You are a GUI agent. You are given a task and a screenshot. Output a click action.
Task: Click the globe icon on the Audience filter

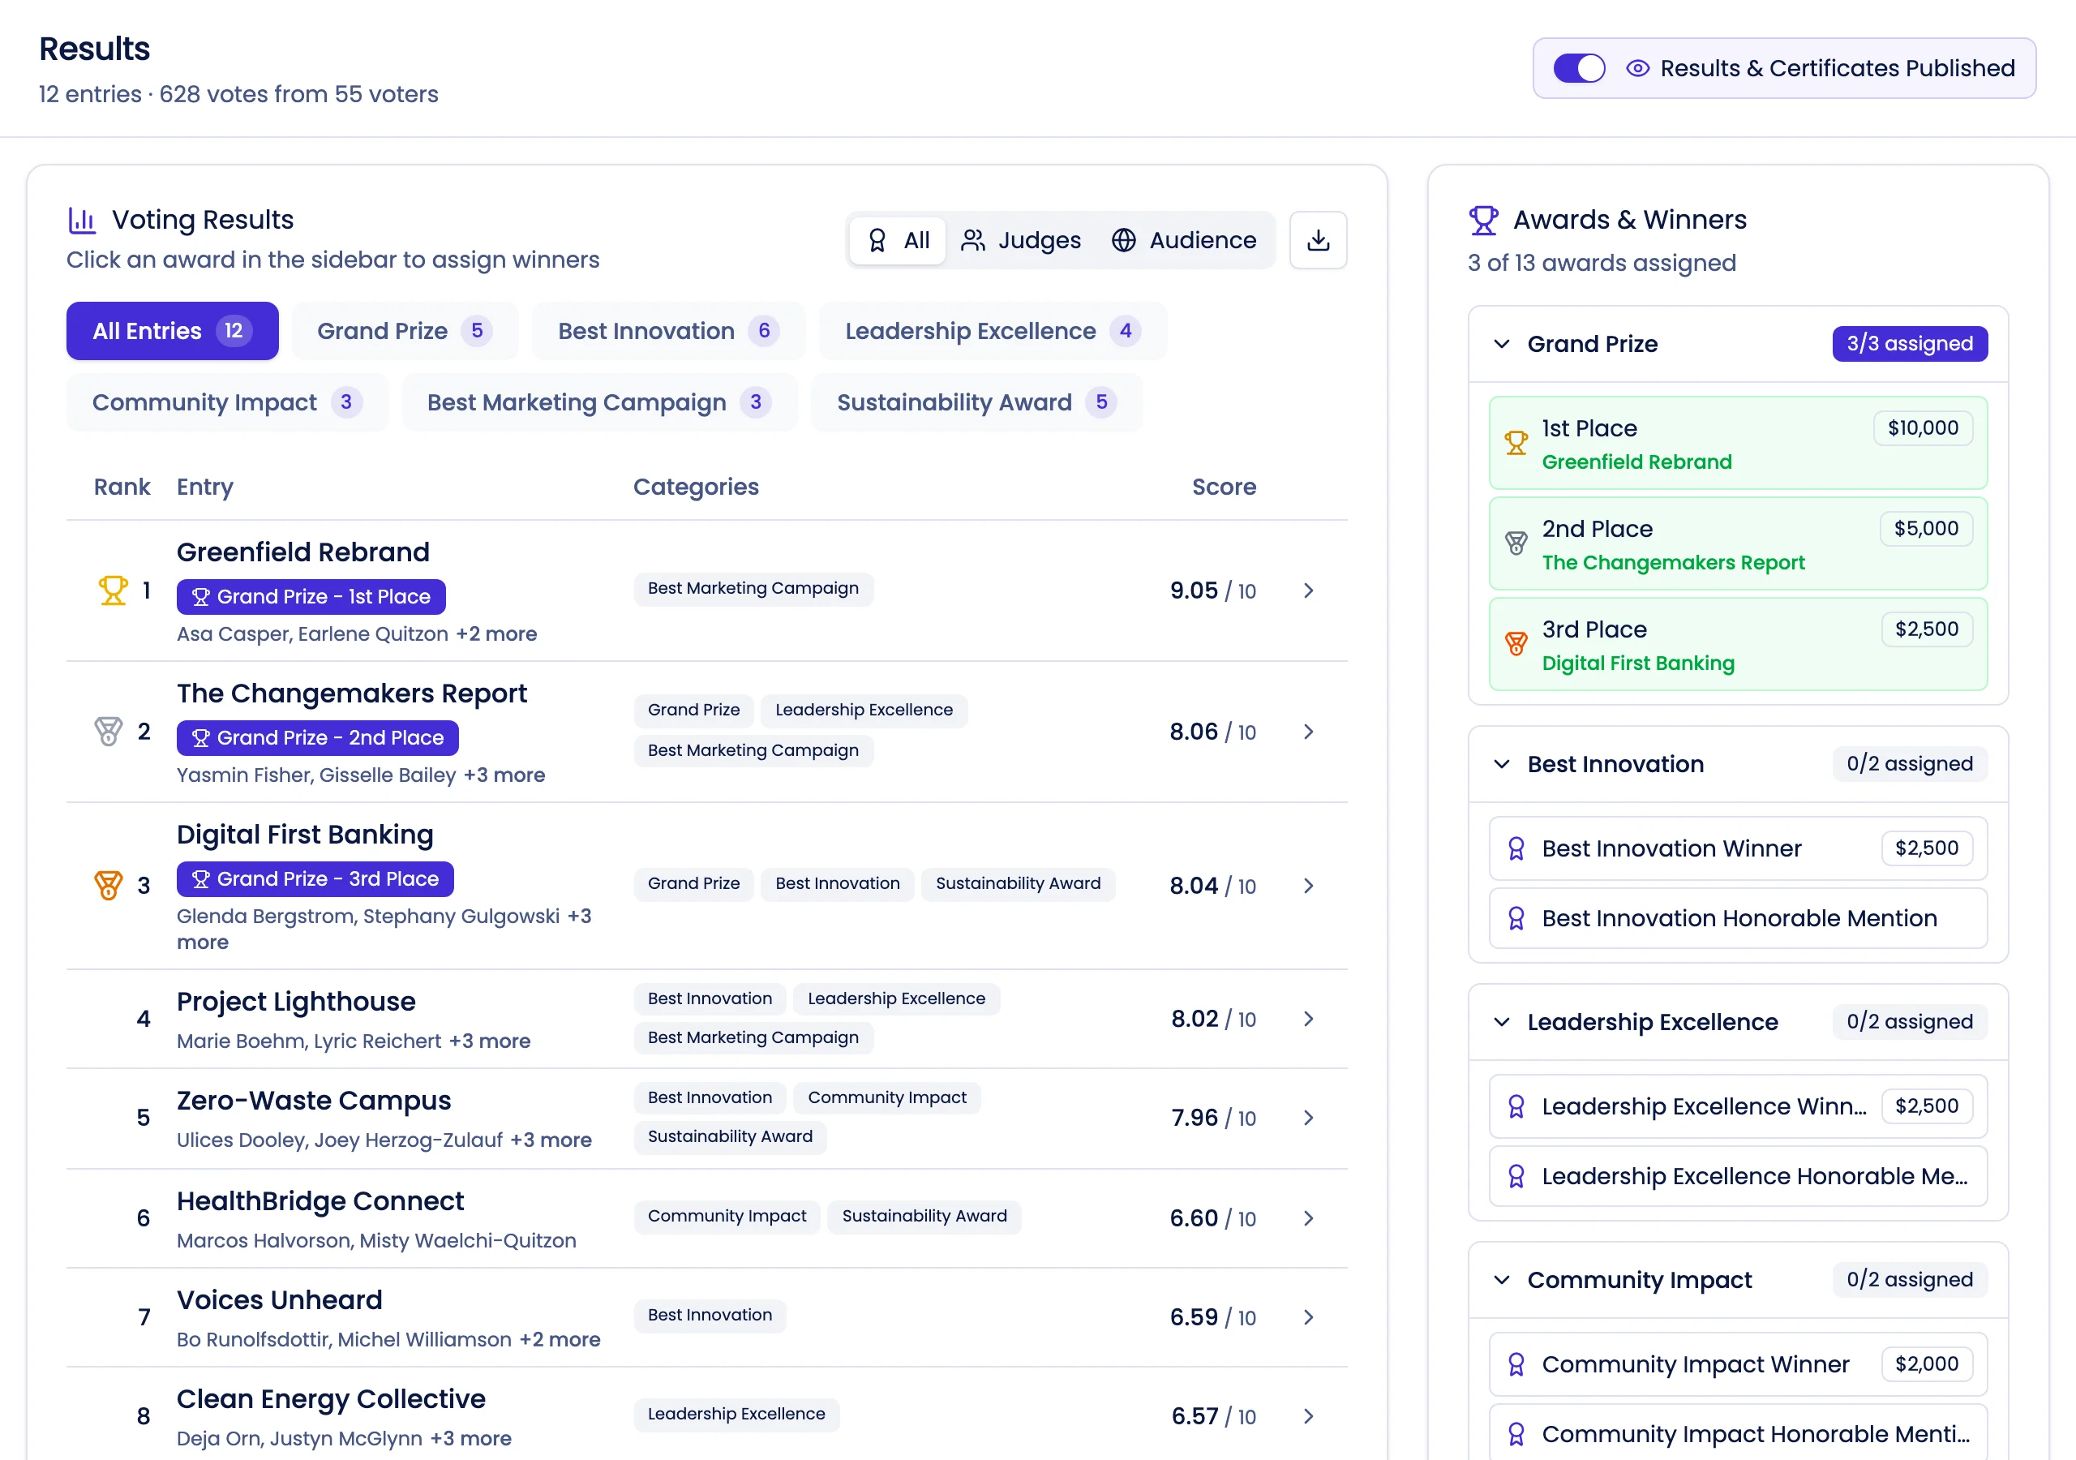[1123, 240]
